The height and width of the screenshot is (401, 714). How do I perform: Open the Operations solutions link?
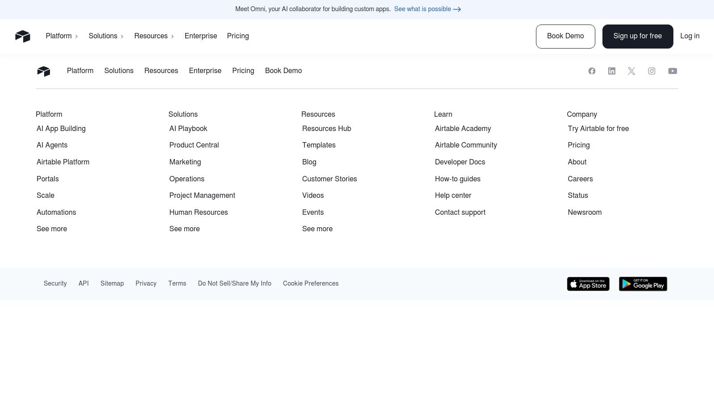[187, 179]
